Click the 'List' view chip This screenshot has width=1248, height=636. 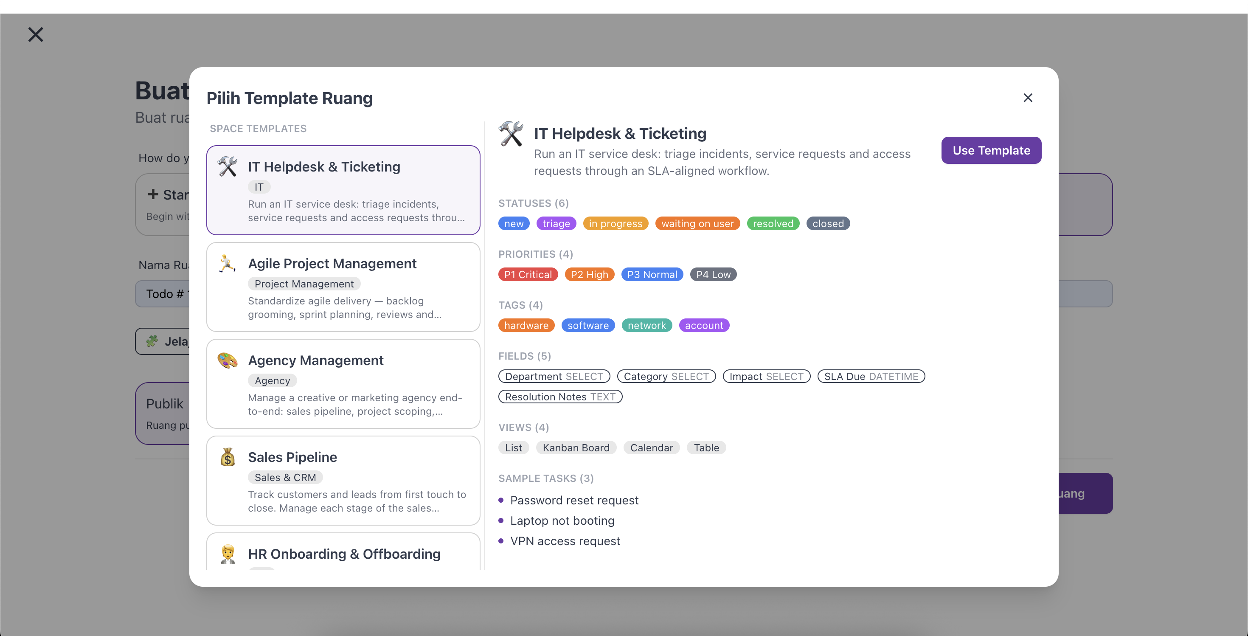click(514, 447)
